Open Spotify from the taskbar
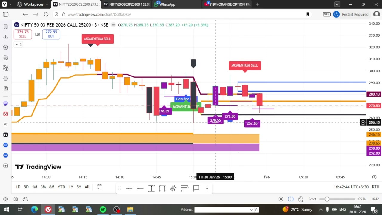Viewport: 382px width, 215px height. point(103,209)
